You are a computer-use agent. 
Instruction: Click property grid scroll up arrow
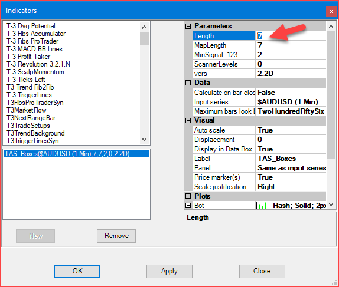pos(331,27)
